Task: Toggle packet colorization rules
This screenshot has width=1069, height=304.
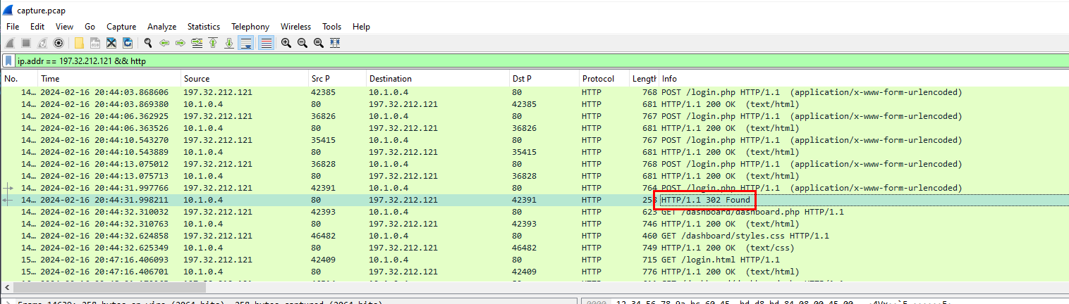Action: 267,43
